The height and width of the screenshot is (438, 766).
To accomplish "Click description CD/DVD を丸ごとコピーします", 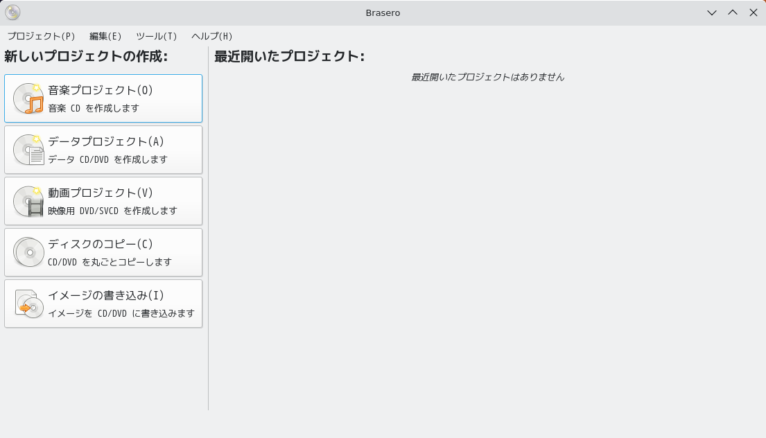I will tap(110, 262).
